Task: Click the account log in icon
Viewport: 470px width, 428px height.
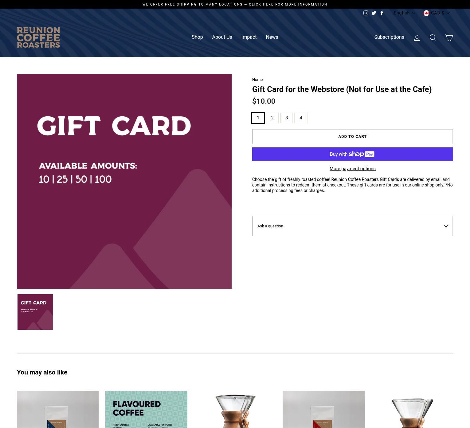Action: 417,38
